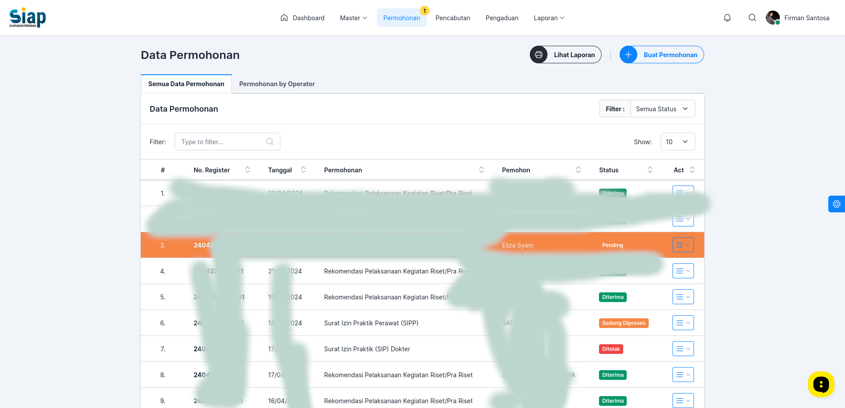Click the Dashboard navigation link

(302, 18)
